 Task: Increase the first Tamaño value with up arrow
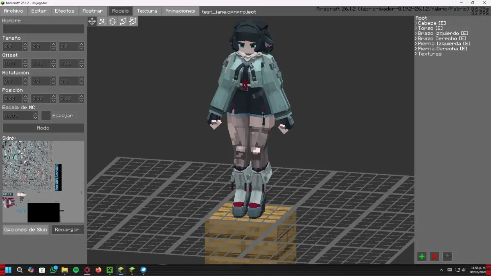click(x=25, y=44)
